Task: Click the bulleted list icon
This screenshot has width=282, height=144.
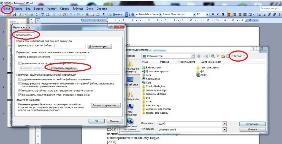Action: 264,14
